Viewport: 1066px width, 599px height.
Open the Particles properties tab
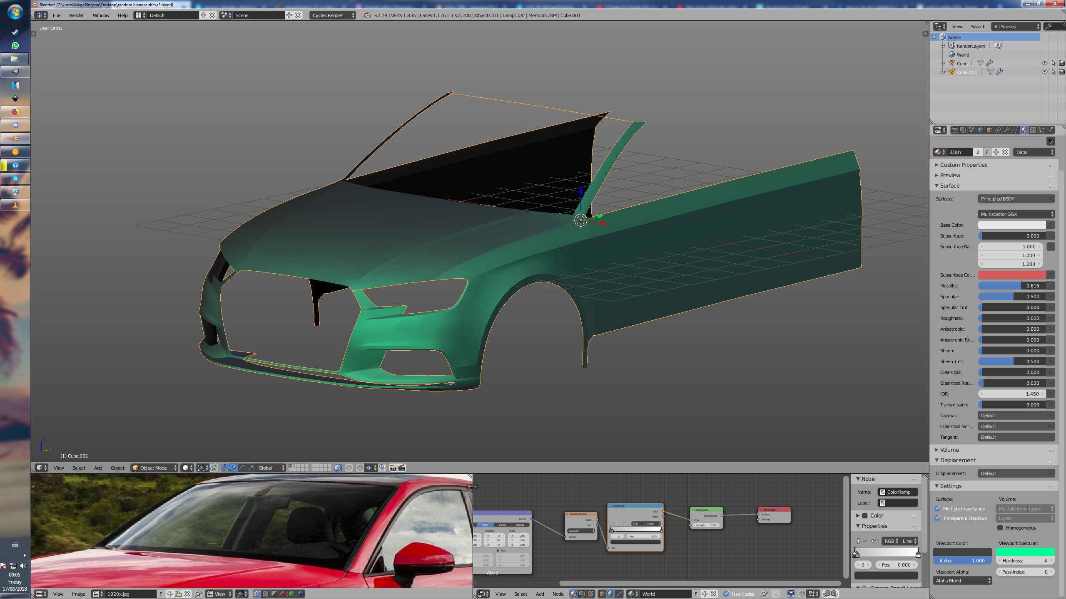[x=1042, y=130]
